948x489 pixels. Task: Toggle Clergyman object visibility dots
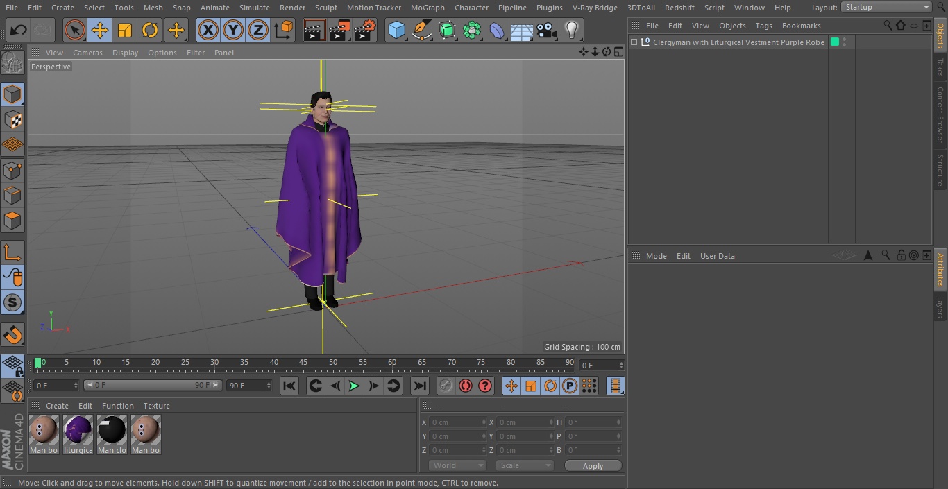pos(845,42)
